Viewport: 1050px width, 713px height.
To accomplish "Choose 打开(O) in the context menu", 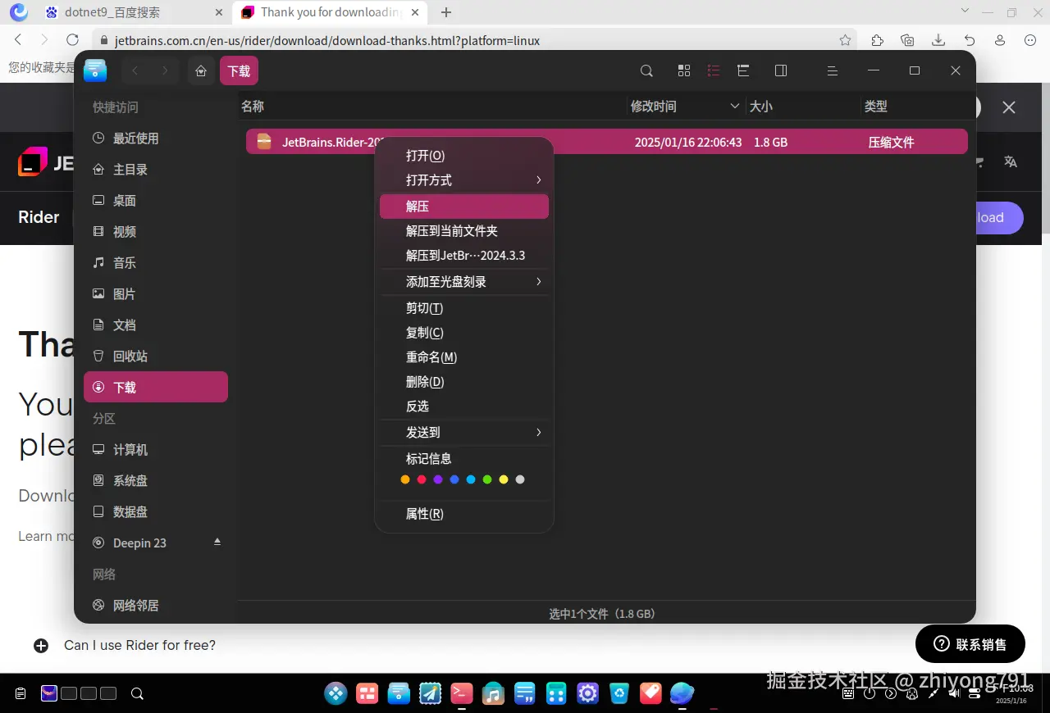I will pos(464,156).
